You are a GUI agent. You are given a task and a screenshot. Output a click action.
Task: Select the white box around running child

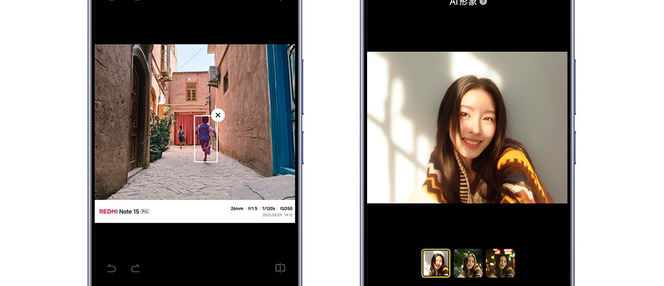[205, 140]
